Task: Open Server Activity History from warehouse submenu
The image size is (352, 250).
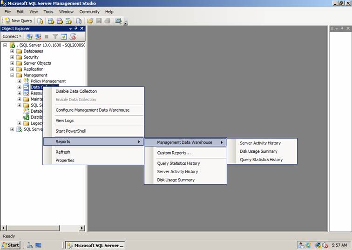Action: pos(262,143)
